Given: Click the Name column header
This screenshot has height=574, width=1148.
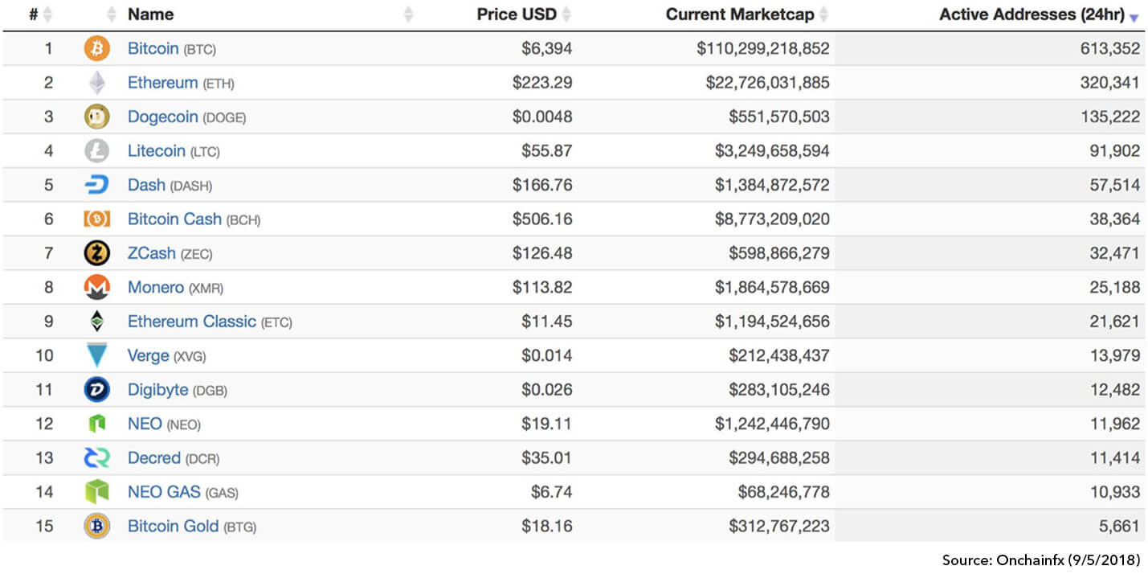Looking at the screenshot, I should 150,14.
